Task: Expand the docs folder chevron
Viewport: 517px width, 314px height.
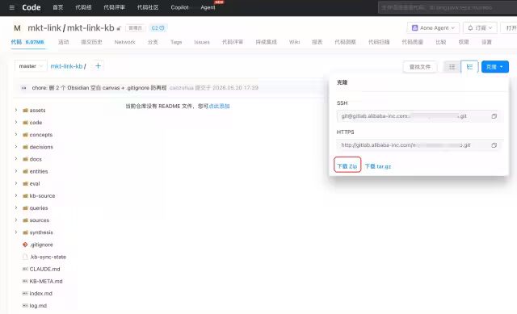Action: (16, 159)
